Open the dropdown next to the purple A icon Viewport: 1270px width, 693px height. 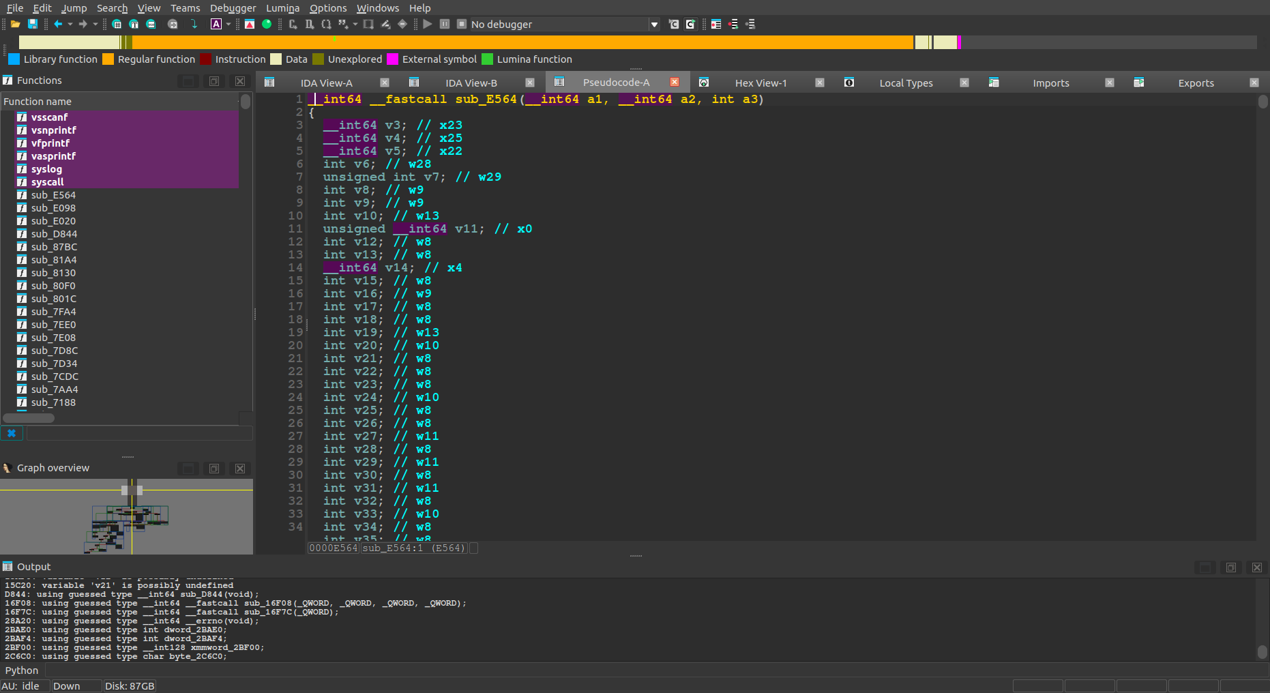point(228,25)
